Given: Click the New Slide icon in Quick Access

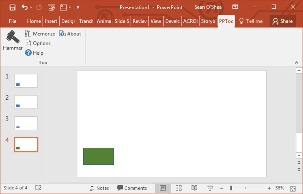Looking at the screenshot, I should coord(63,7).
